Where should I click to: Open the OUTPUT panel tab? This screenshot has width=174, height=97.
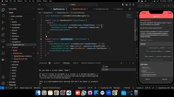(57, 63)
